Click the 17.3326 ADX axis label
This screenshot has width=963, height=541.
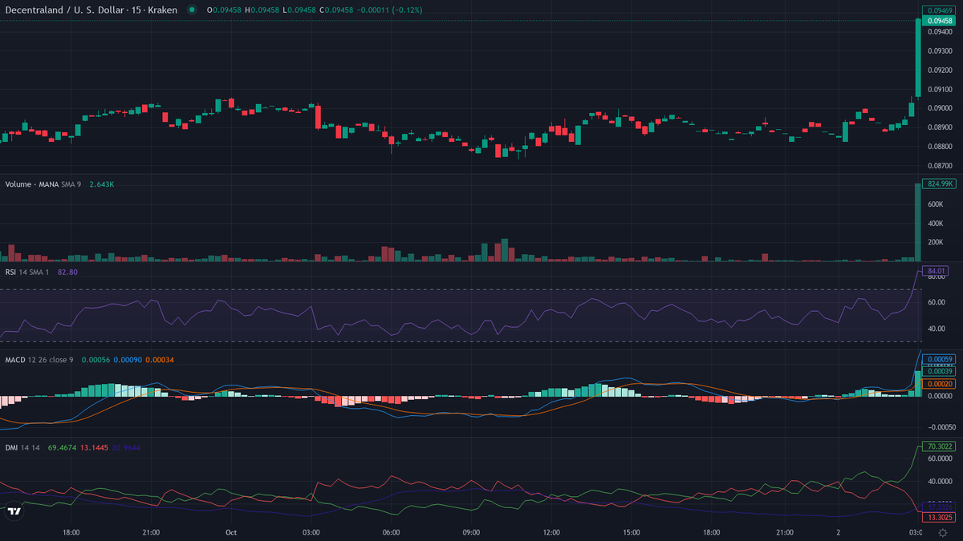[x=941, y=507]
